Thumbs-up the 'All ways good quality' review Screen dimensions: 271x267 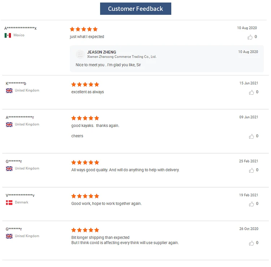pos(251,170)
